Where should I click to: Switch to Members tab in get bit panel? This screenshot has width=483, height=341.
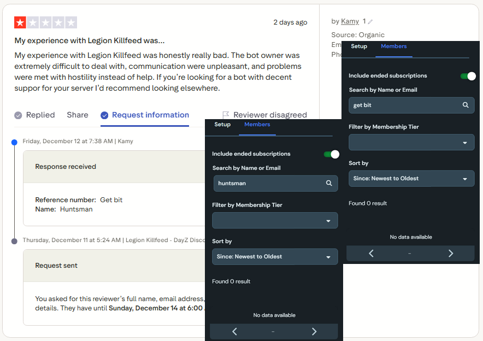[394, 46]
